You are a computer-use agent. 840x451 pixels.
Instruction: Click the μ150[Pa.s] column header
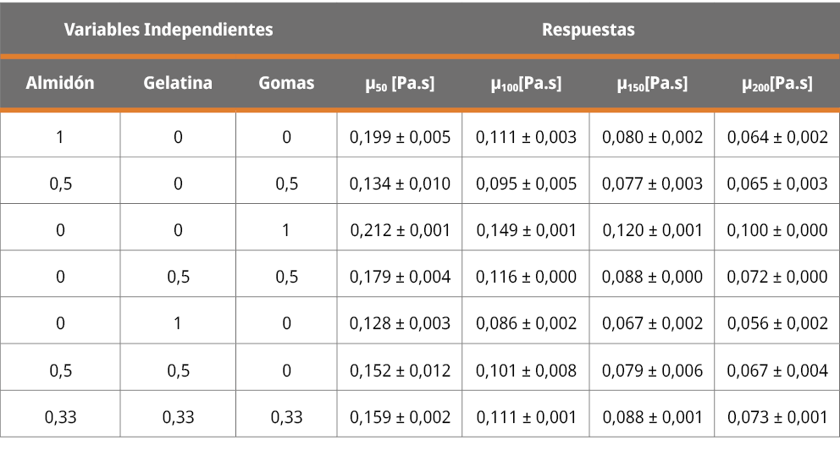(x=652, y=84)
